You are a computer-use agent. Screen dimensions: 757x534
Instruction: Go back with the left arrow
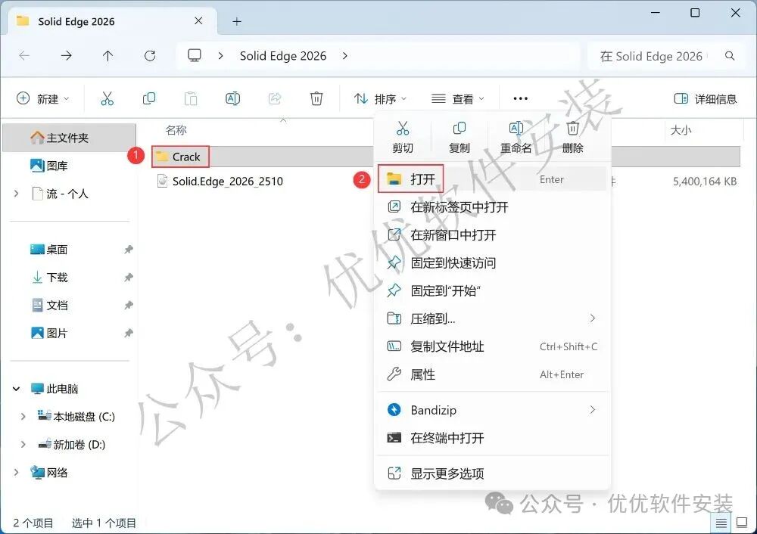pyautogui.click(x=24, y=56)
